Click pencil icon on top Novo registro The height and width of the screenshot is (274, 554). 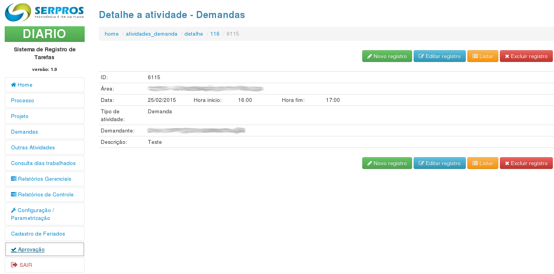(x=369, y=56)
